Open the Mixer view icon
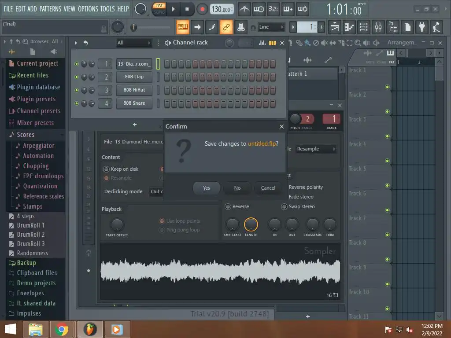Viewport: 451px width, 338px height. pos(378,27)
